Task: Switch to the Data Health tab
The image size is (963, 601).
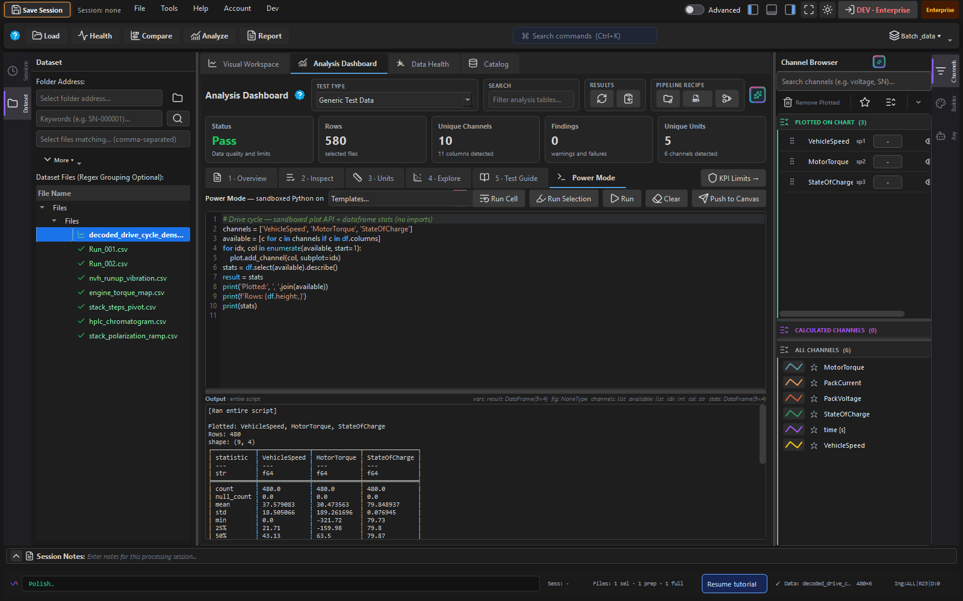Action: coord(424,64)
